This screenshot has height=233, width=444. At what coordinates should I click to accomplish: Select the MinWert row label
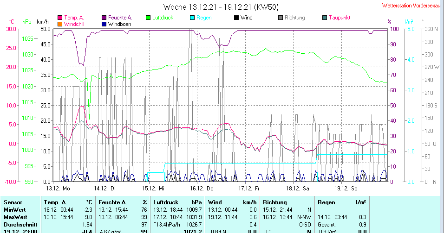click(15, 209)
